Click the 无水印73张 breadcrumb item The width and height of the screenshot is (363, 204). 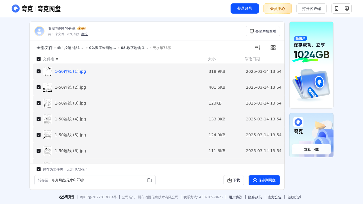[x=162, y=48]
